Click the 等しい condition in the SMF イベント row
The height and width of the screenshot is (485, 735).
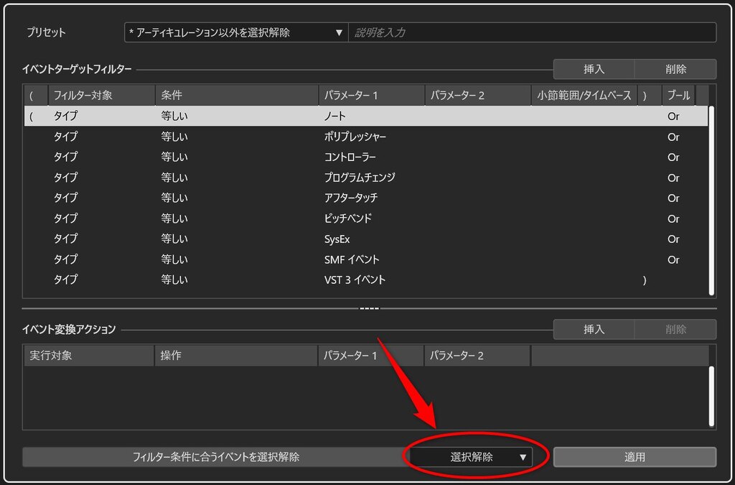174,259
